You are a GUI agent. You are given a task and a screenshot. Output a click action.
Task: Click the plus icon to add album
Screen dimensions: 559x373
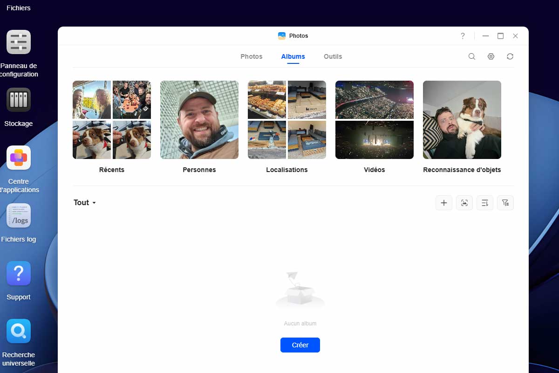pyautogui.click(x=444, y=203)
